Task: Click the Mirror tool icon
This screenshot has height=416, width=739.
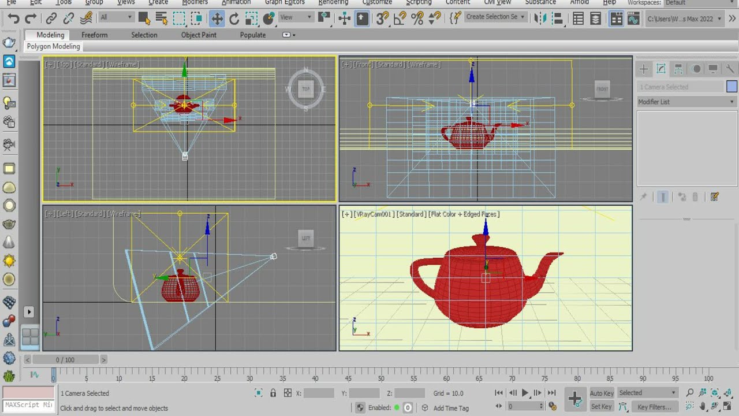Action: [x=540, y=18]
